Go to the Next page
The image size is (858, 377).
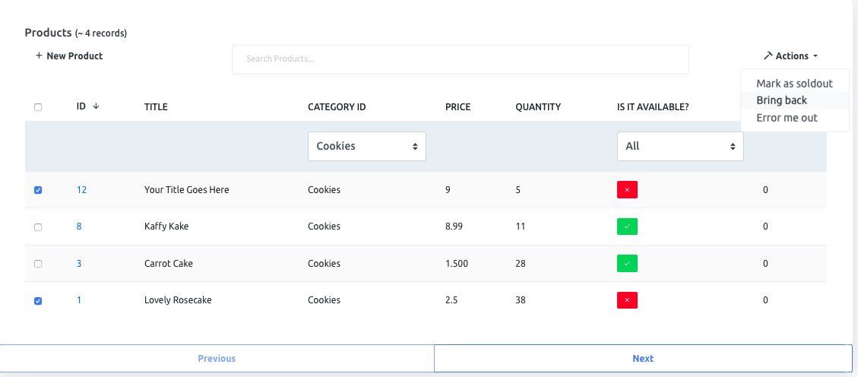coord(642,358)
